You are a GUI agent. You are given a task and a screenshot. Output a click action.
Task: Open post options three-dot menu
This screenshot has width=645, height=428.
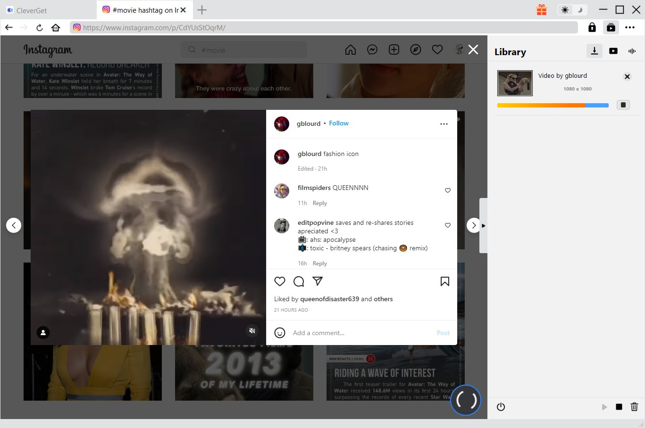pyautogui.click(x=444, y=124)
